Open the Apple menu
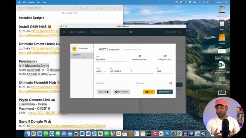This screenshot has height=138, width=246. click(19, 2)
